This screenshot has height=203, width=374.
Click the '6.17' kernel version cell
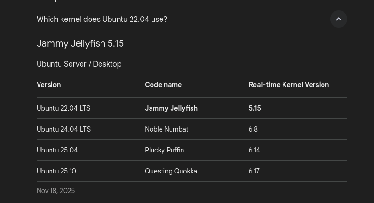[x=254, y=171]
